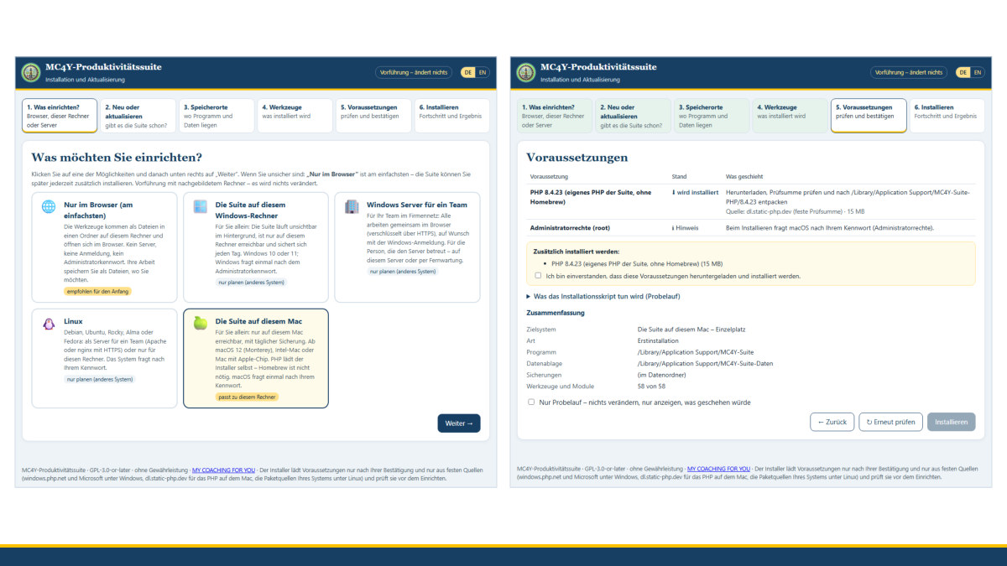This screenshot has height=566, width=1007.
Task: Open step '5. Voraussetzungen' in left window
Action: 373,116
